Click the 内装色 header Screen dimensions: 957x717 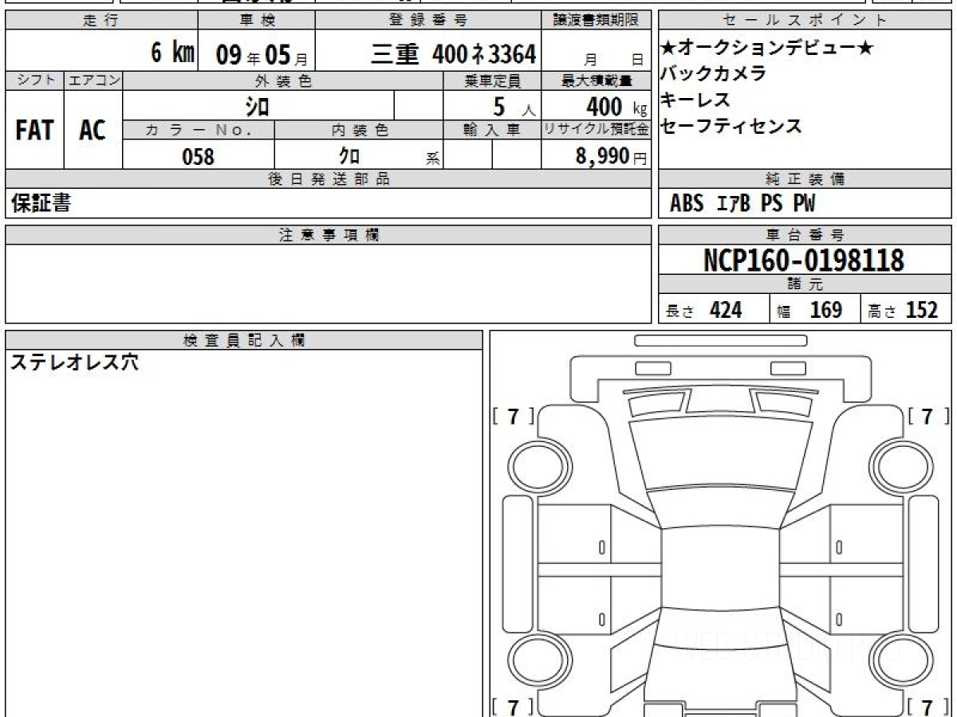tap(359, 131)
